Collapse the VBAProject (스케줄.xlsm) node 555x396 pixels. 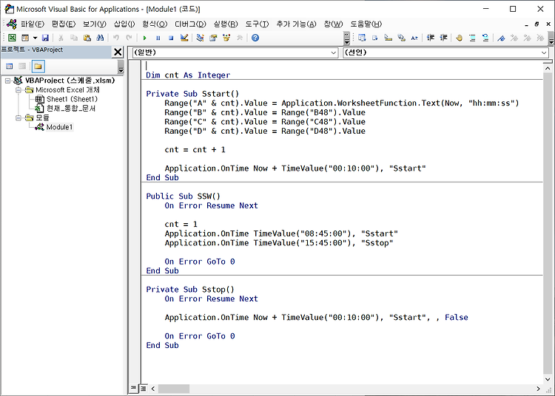pyautogui.click(x=7, y=81)
